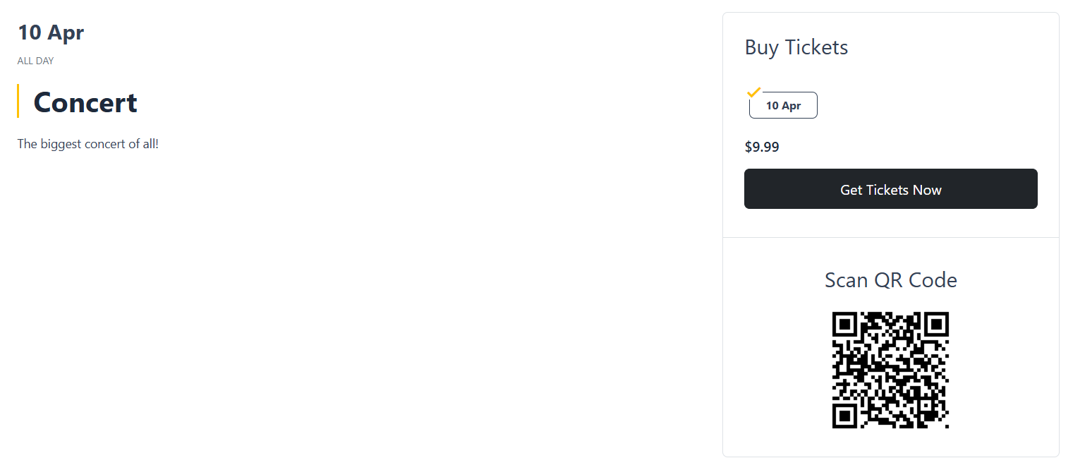Click the 10 Apr event date heading

point(51,32)
